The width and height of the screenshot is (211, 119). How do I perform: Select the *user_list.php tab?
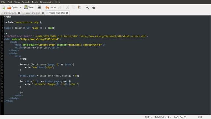coord(57,13)
